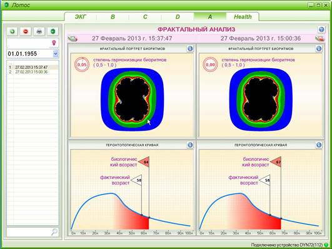The height and width of the screenshot is (249, 332).
Task: Click the icon left of 15:37:47 date header
Action: point(73,38)
